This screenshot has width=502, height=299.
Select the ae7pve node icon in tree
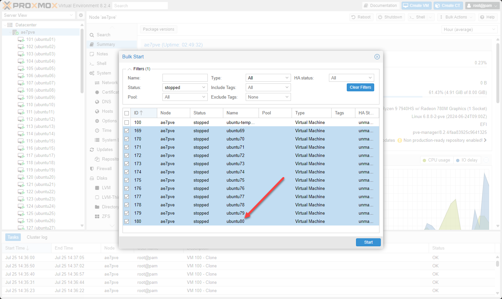(16, 32)
